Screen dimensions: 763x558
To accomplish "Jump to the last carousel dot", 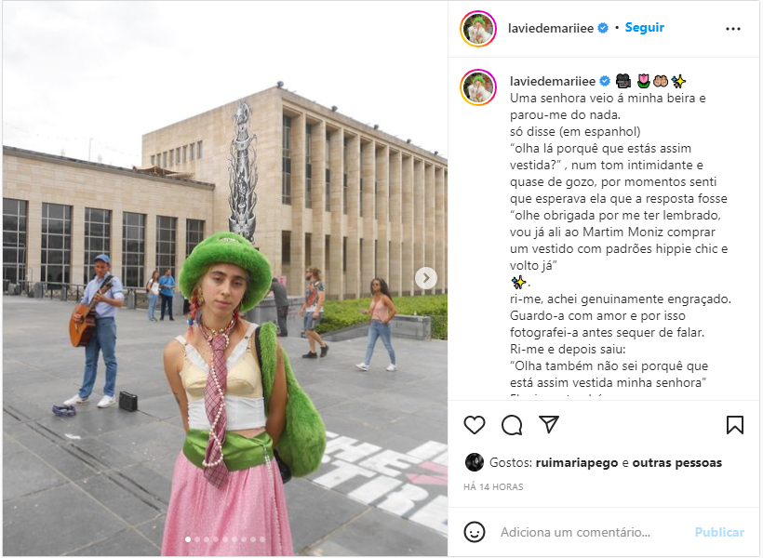I will pyautogui.click(x=262, y=539).
